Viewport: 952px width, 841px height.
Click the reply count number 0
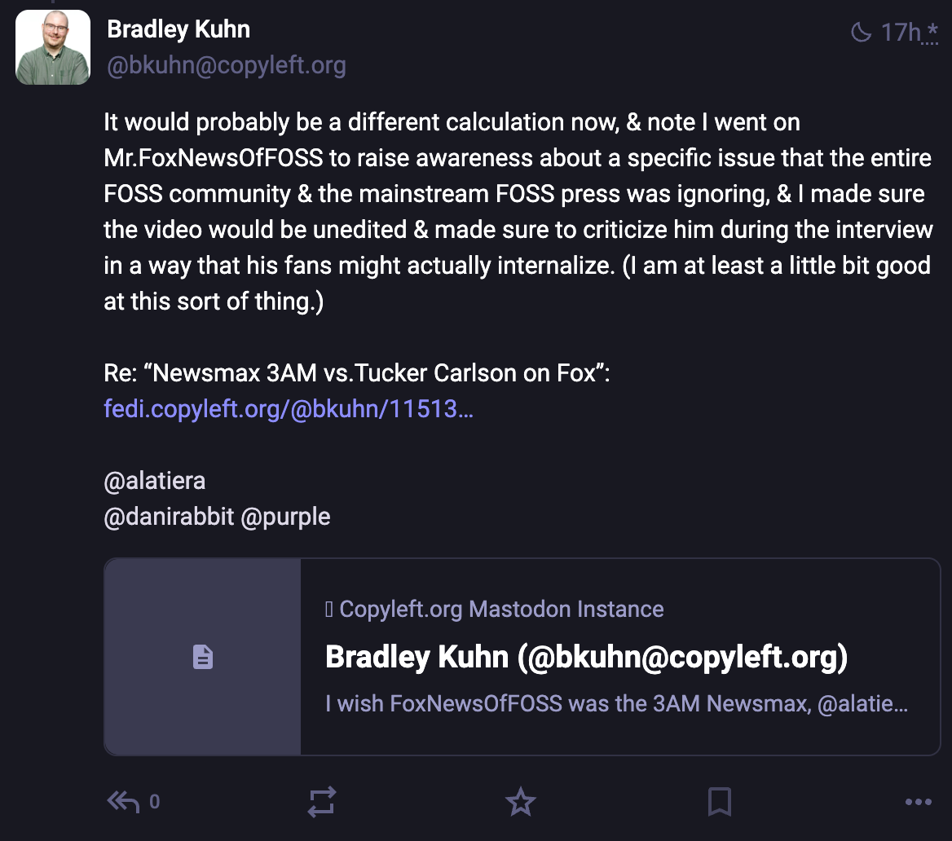pos(155,802)
